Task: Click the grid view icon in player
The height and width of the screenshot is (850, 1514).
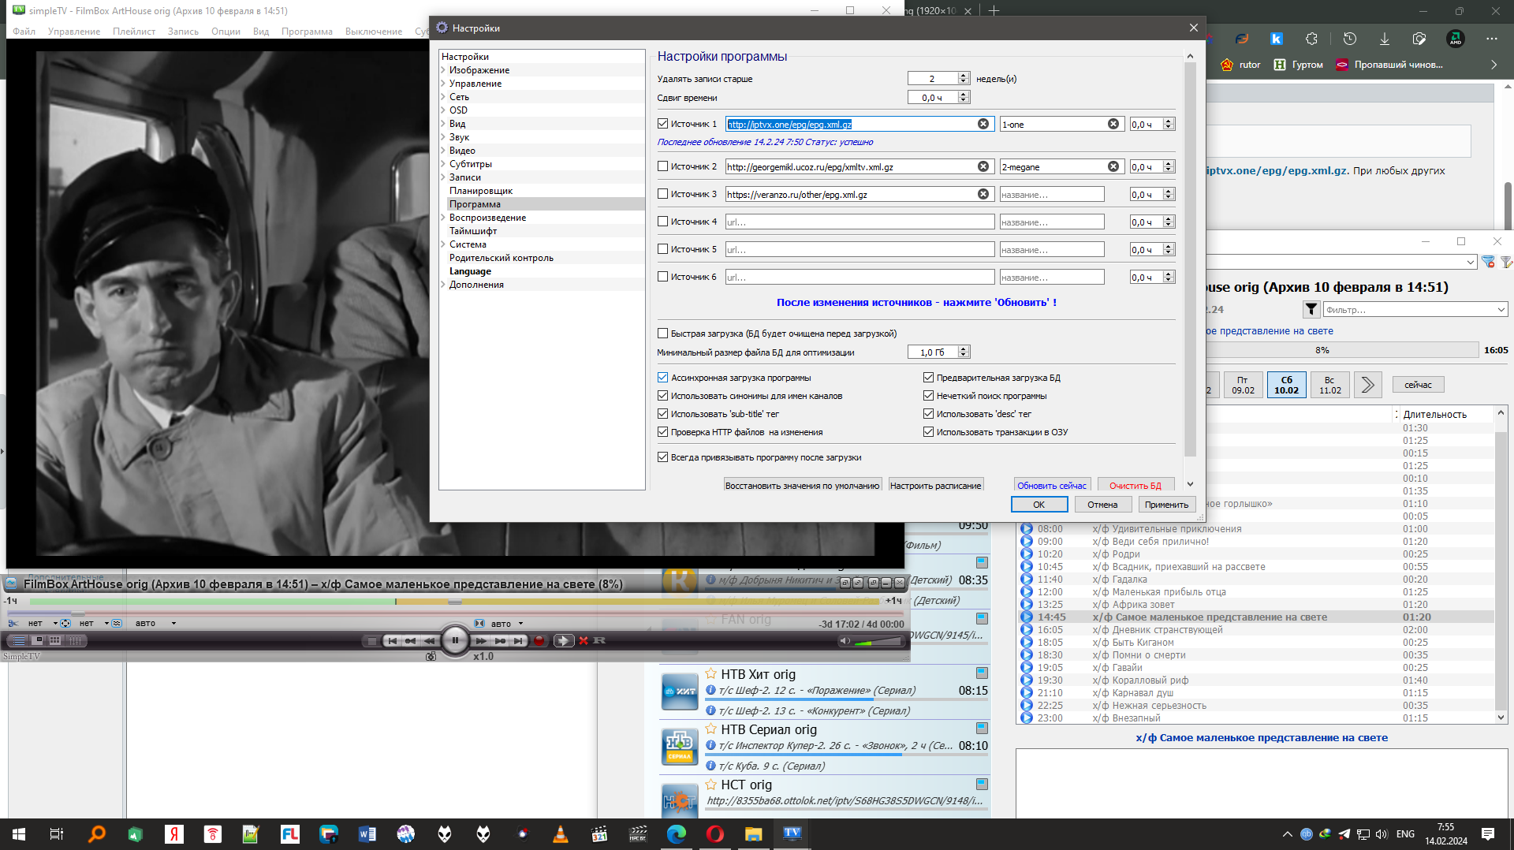Action: coord(55,640)
